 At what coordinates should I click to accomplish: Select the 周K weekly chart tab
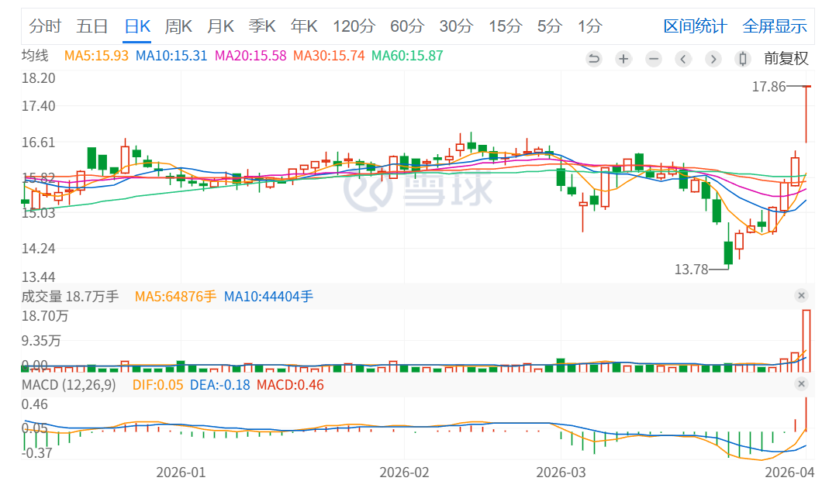tap(178, 26)
